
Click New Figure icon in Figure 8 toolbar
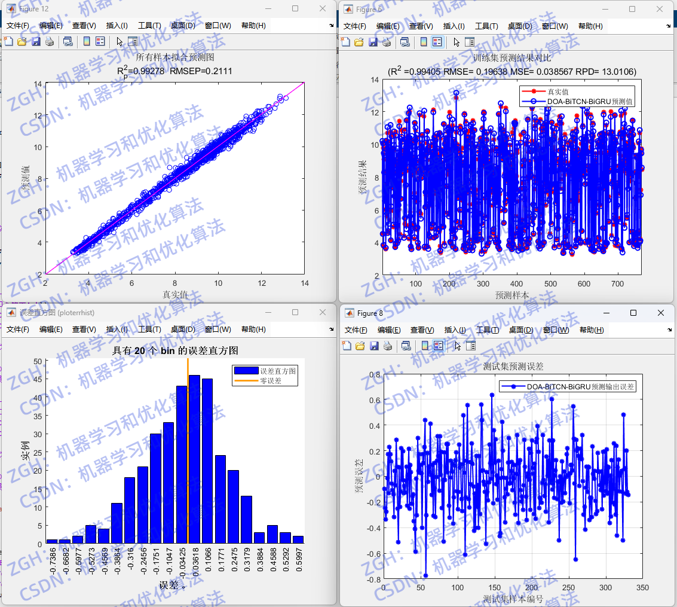pyautogui.click(x=347, y=346)
